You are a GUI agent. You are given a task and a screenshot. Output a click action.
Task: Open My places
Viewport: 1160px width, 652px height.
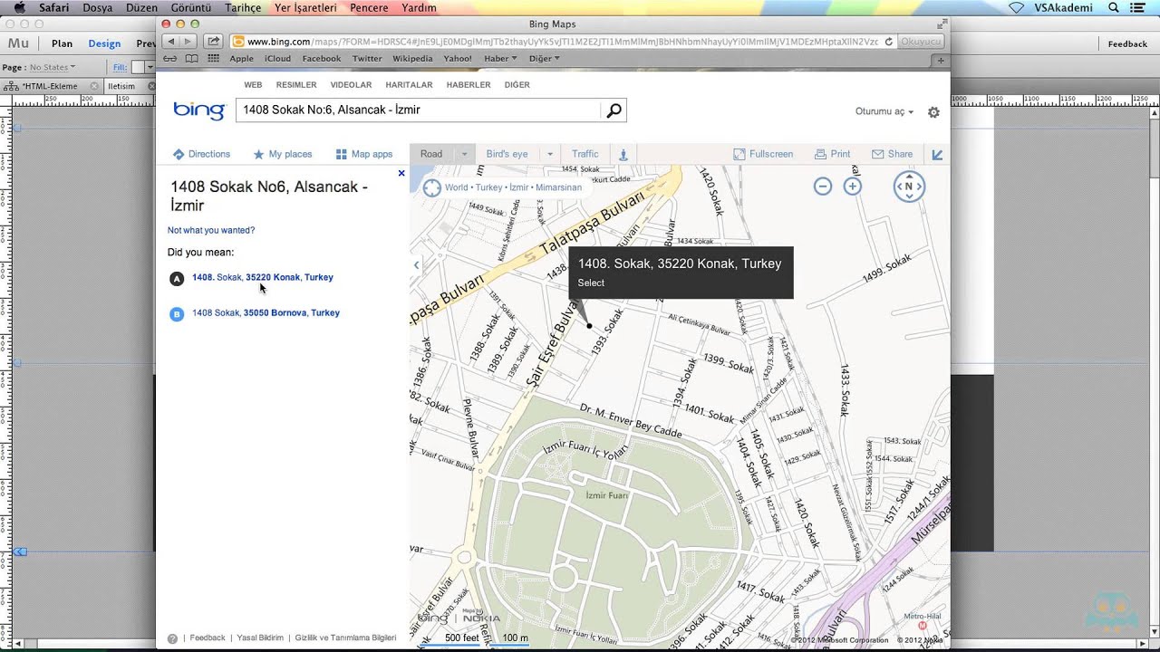[282, 155]
